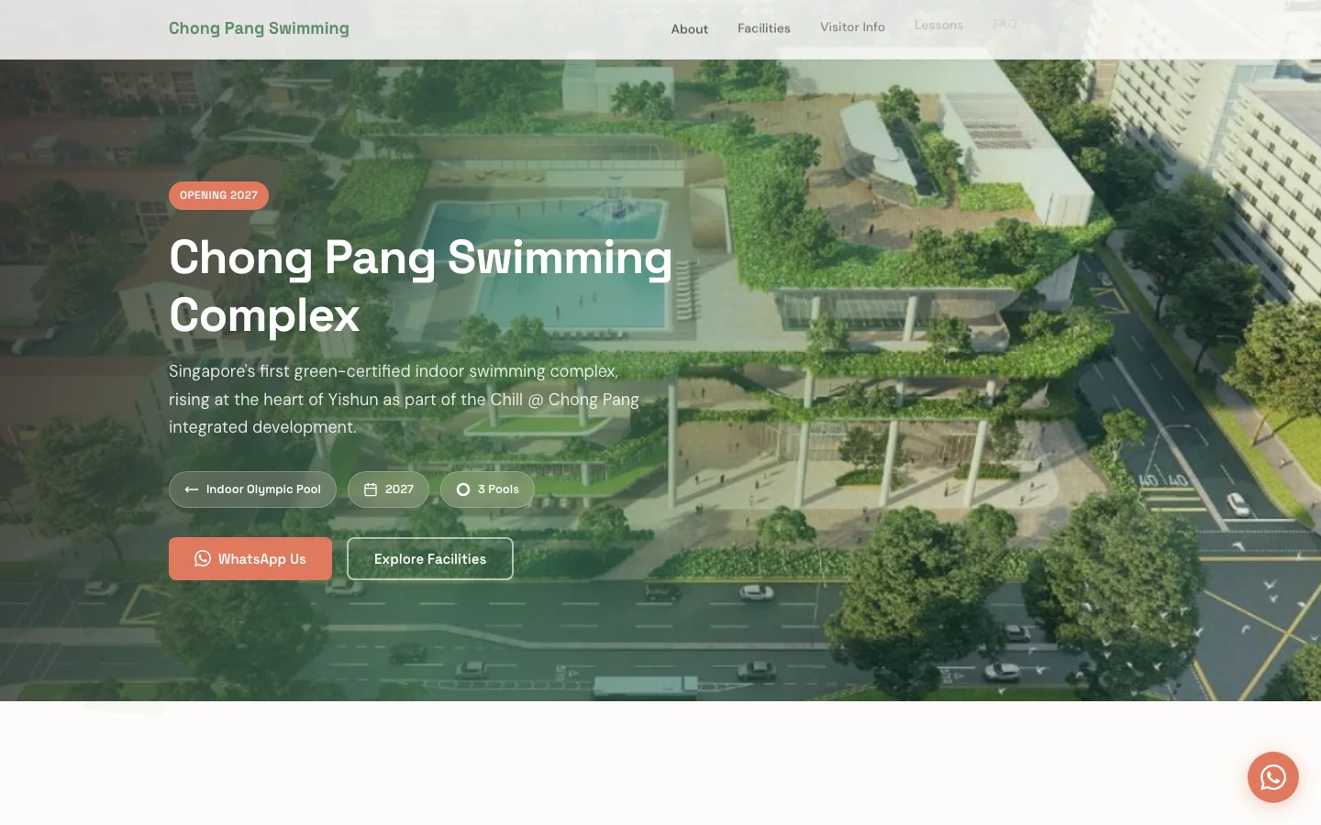Image resolution: width=1321 pixels, height=825 pixels.
Task: Select the 3 Pools pill
Action: 487,489
